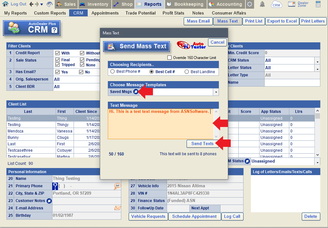Screen dimensions: 328x228
Task: Switch to the Consumer Affairs tab
Action: [229, 13]
